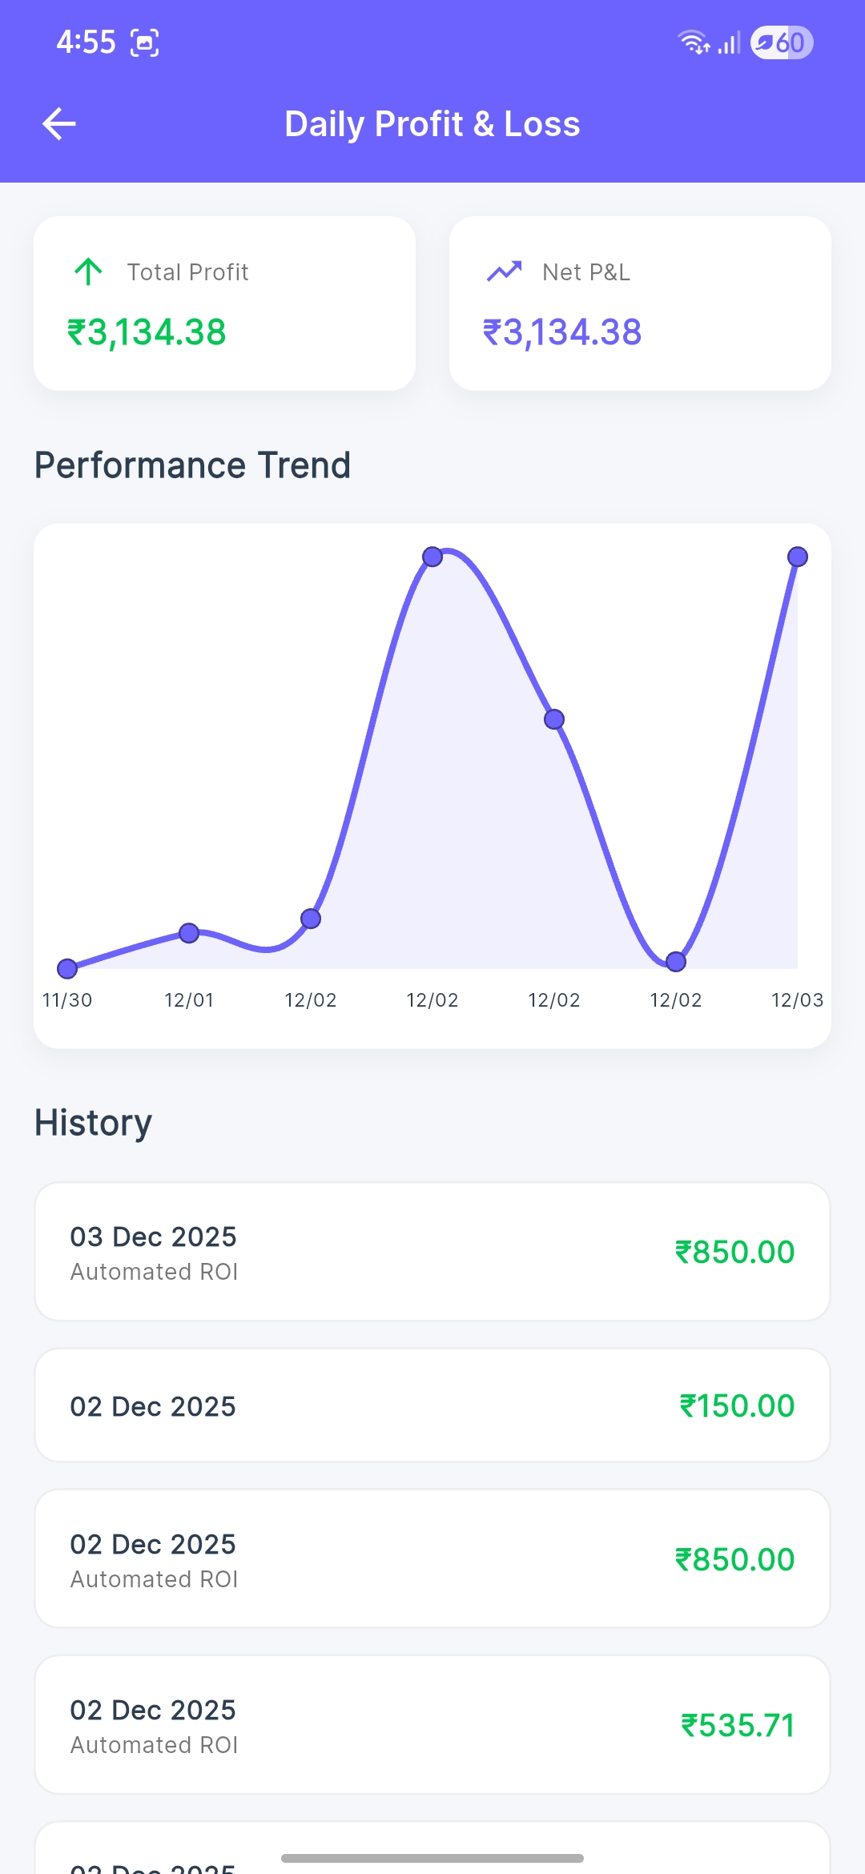Open the 03 Dec 2025 history entry
Screen dimensions: 865x1874
[x=432, y=1252]
